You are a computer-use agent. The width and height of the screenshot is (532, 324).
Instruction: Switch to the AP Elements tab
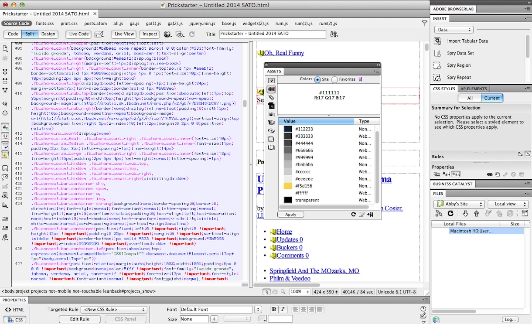pyautogui.click(x=474, y=89)
